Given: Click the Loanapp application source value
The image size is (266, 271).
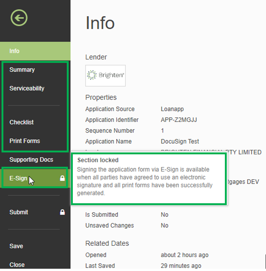Looking at the screenshot, I should coord(172,109).
